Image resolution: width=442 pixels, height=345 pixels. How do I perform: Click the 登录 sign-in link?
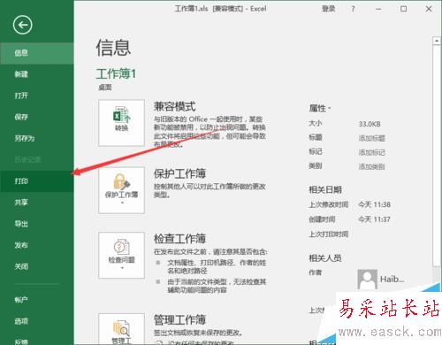328,9
